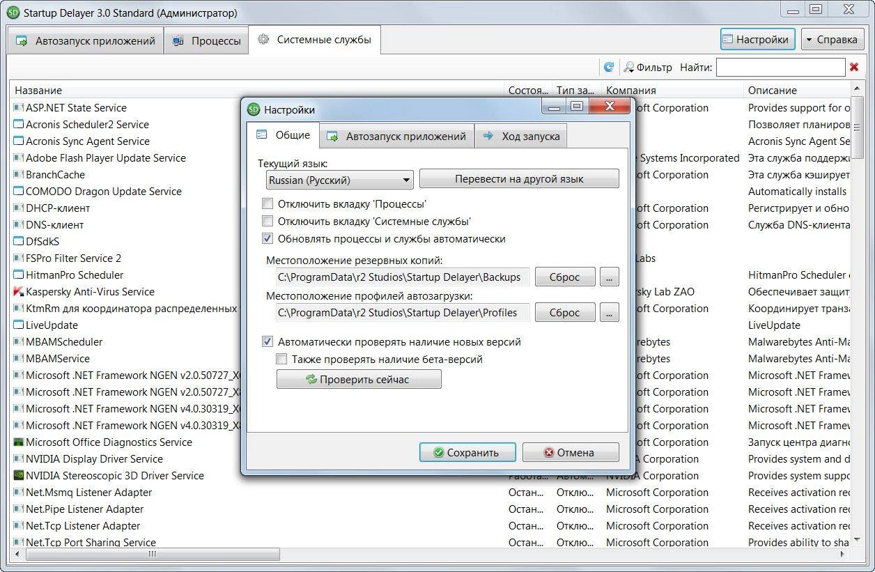Click the Фильтр button
875x572 pixels.
[648, 67]
